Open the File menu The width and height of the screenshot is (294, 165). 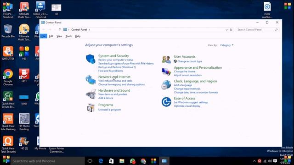[x=44, y=36]
